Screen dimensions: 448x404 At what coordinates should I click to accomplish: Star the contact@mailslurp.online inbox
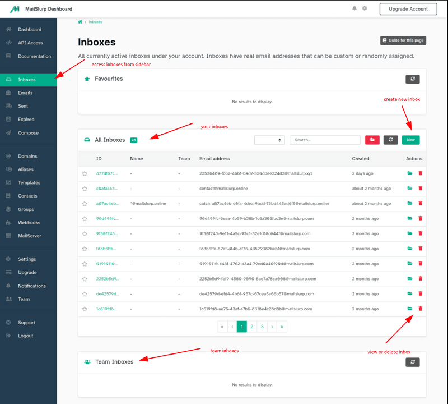coord(85,188)
